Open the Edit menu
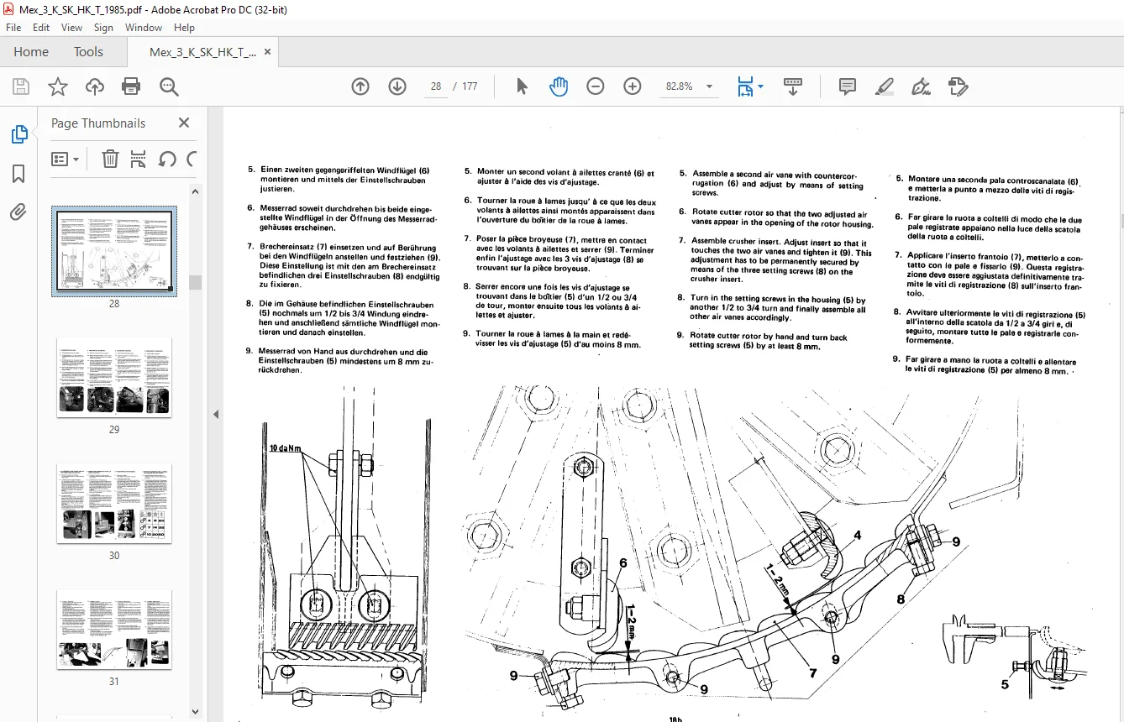Screen dimensions: 1124x722 [41, 28]
